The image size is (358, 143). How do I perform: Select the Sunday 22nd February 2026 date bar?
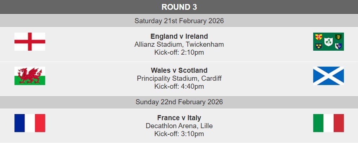pyautogui.click(x=179, y=102)
